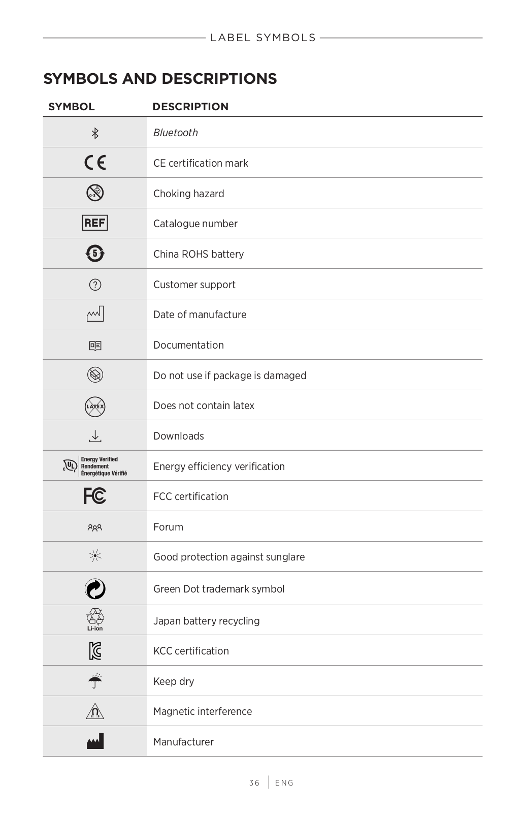Click the China ROHS battery symbol
The height and width of the screenshot is (813, 526).
(x=95, y=253)
